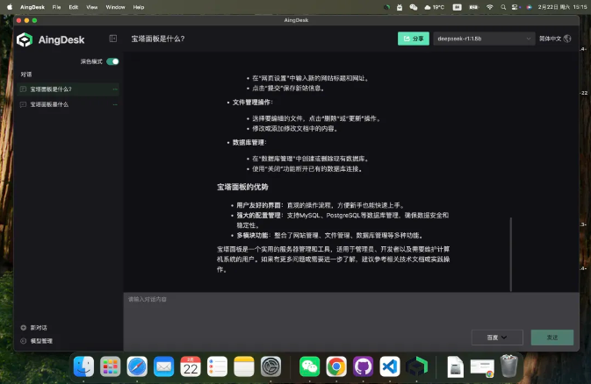Click the Wi-Fi icon in menu bar
The width and height of the screenshot is (591, 384).
tap(490, 7)
